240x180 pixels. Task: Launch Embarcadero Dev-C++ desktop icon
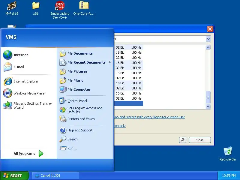pyautogui.click(x=60, y=10)
